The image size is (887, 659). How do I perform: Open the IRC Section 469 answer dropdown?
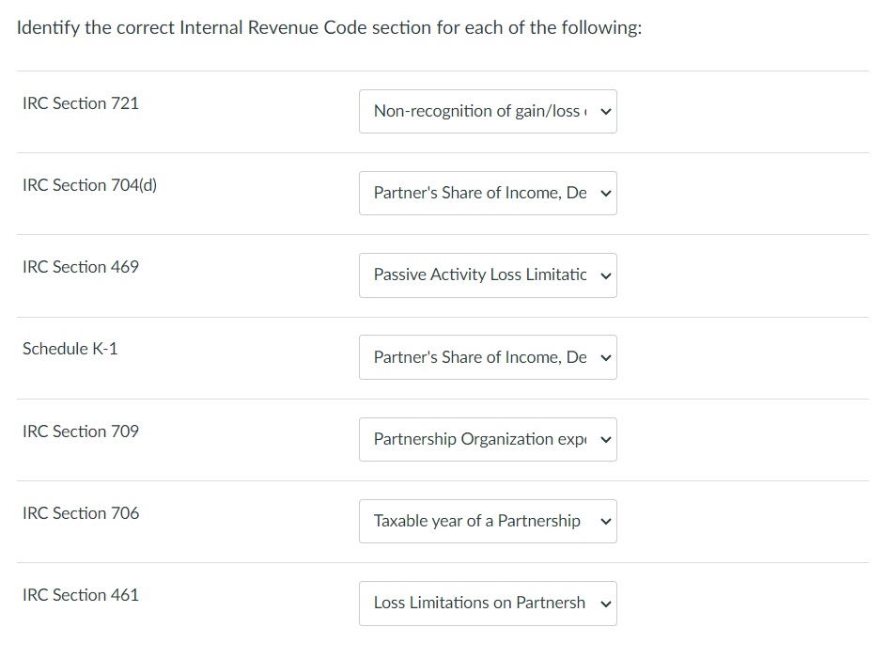tap(487, 275)
